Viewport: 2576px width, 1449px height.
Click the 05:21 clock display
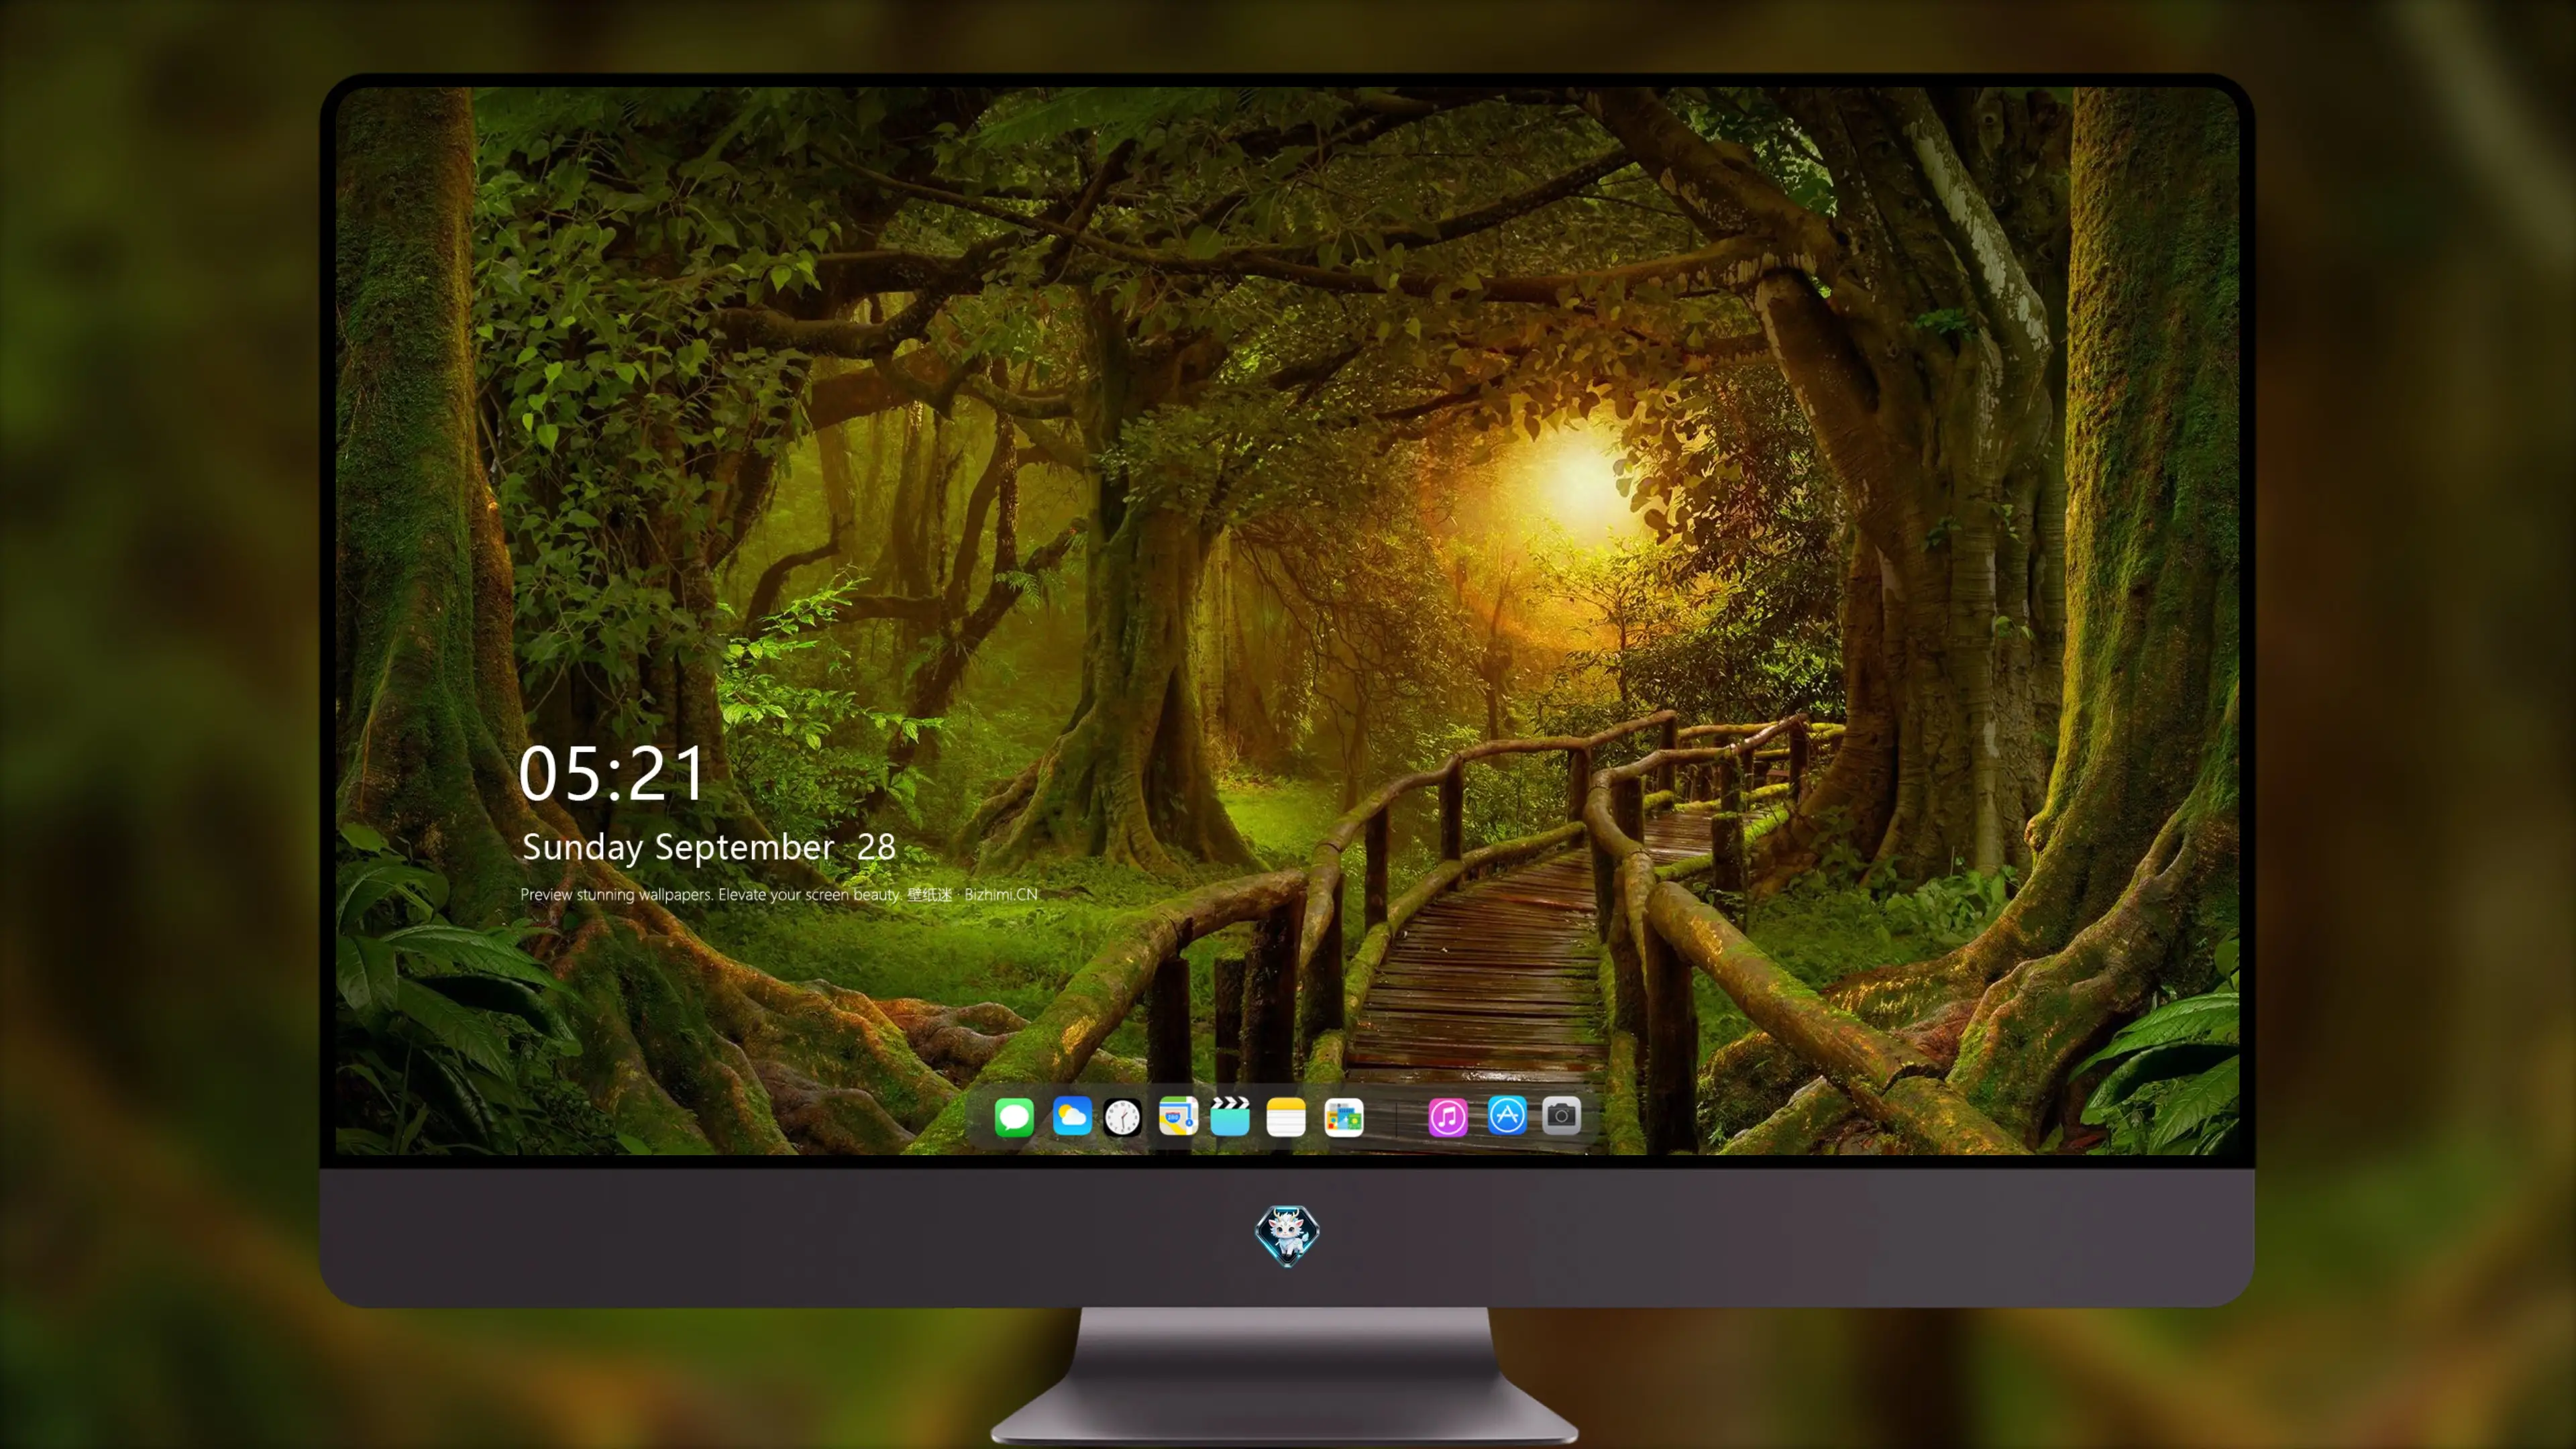(x=611, y=774)
